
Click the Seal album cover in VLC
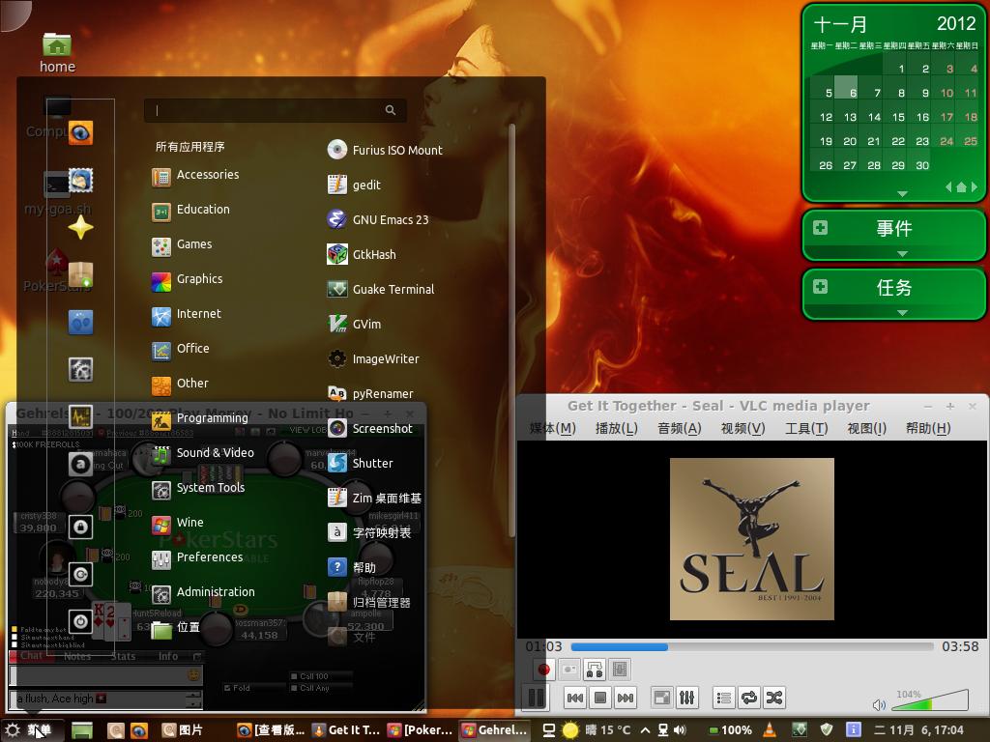click(x=752, y=539)
